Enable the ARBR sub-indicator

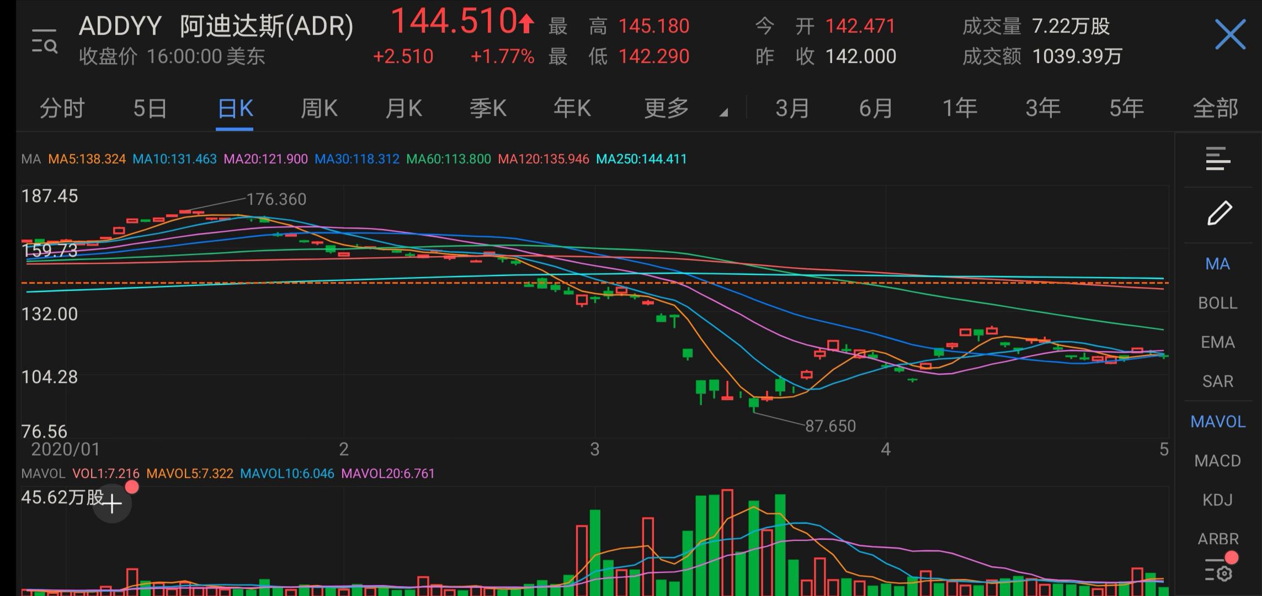click(x=1218, y=539)
